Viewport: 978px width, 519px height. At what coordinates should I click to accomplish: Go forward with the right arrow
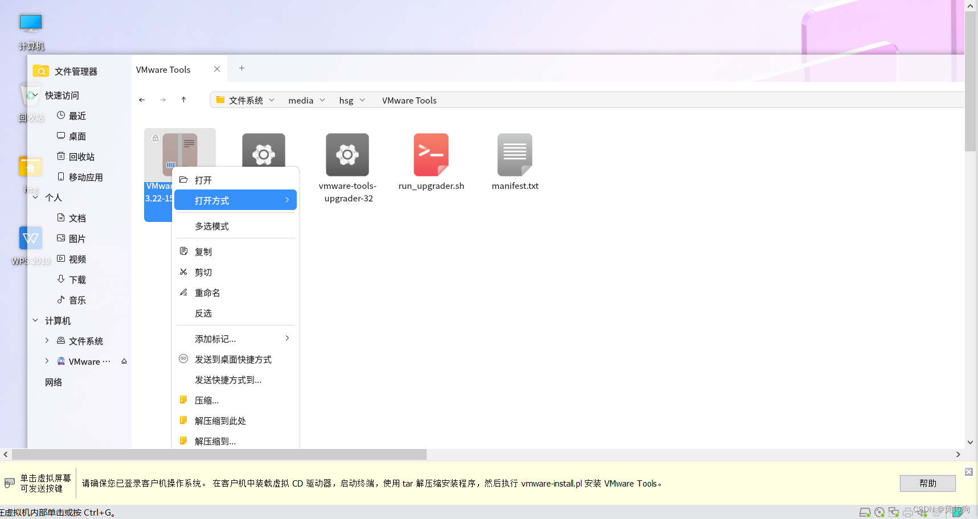163,100
